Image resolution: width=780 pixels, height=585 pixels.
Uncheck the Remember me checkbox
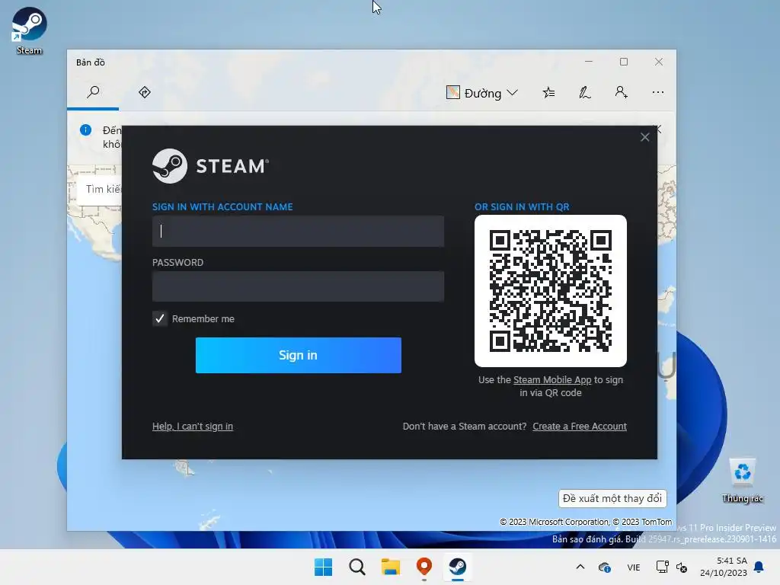tap(160, 318)
